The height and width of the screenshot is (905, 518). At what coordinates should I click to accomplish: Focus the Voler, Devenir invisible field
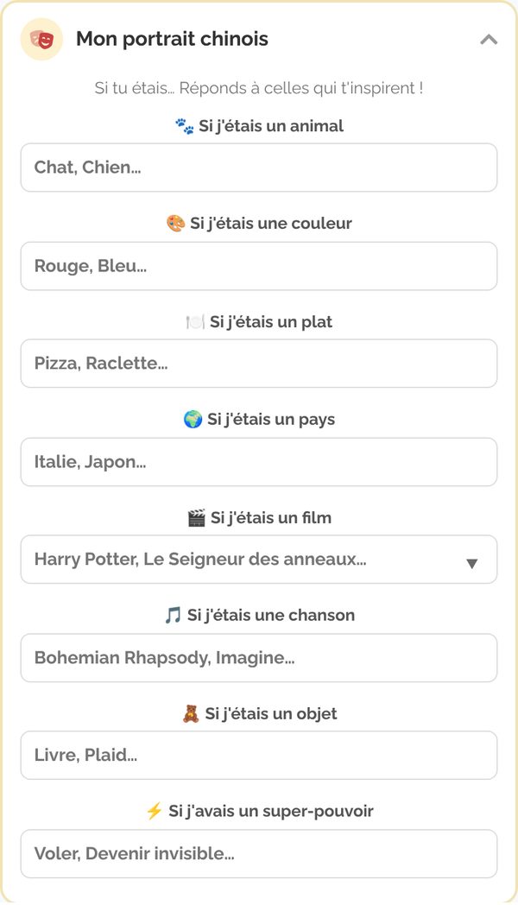[x=259, y=854]
